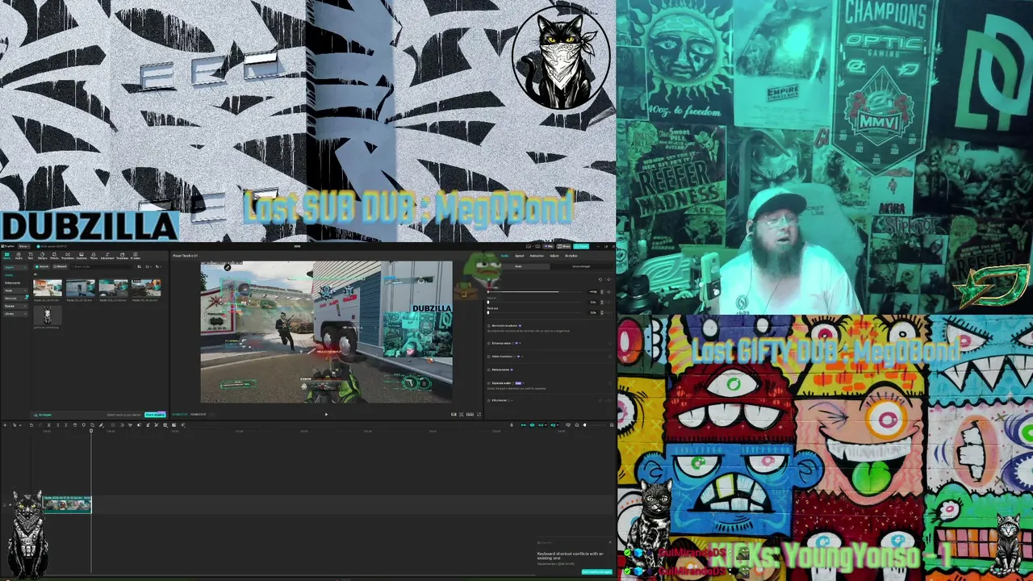Toggle the Enhance voice checkbox
The width and height of the screenshot is (1033, 581).
(x=489, y=343)
